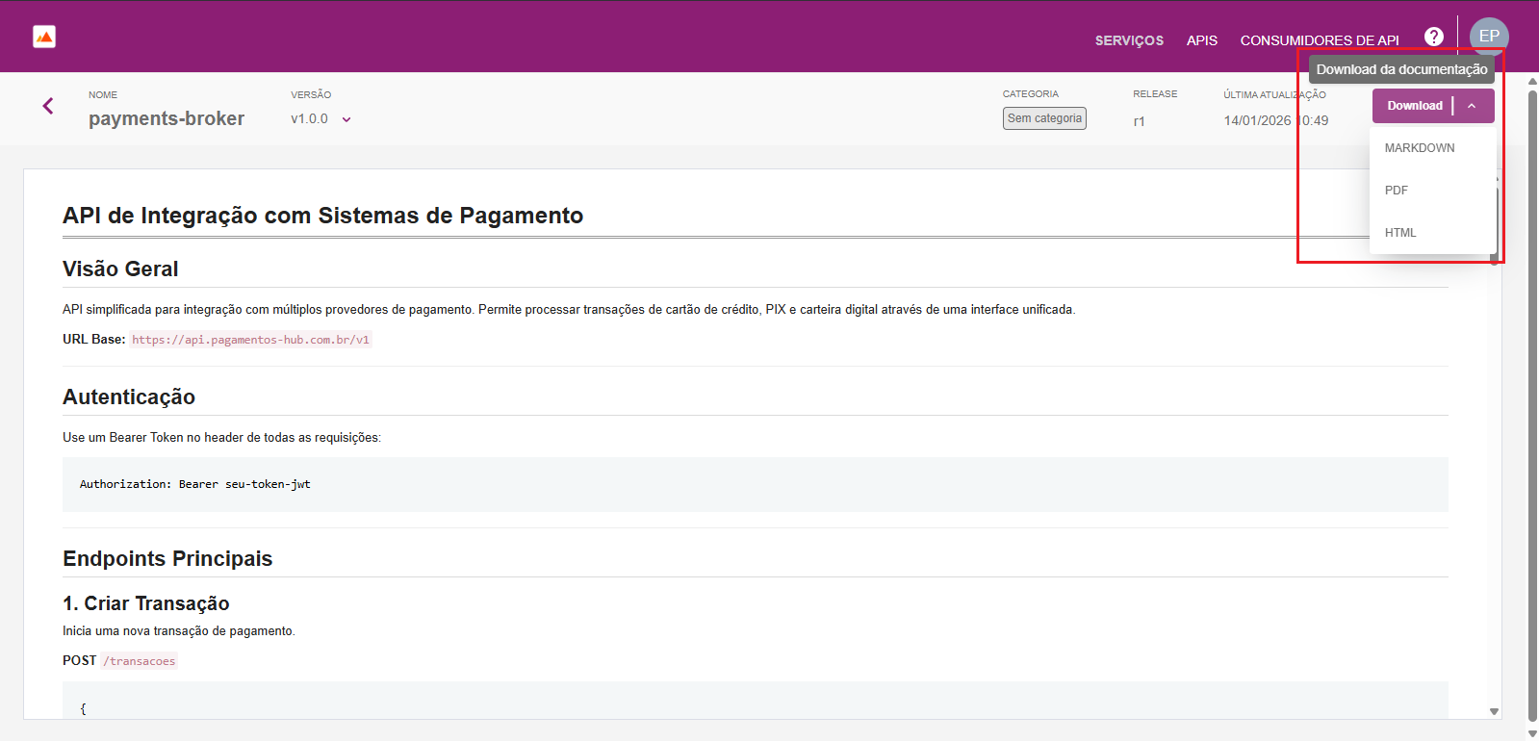Open the help question mark icon
Viewport: 1539px width, 742px height.
[x=1433, y=37]
